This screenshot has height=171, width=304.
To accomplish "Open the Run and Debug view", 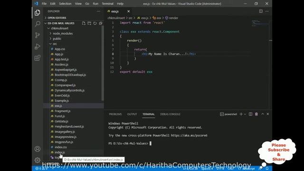I will (38, 47).
